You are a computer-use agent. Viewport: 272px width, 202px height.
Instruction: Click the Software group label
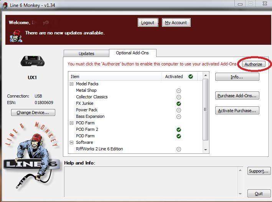84,142
